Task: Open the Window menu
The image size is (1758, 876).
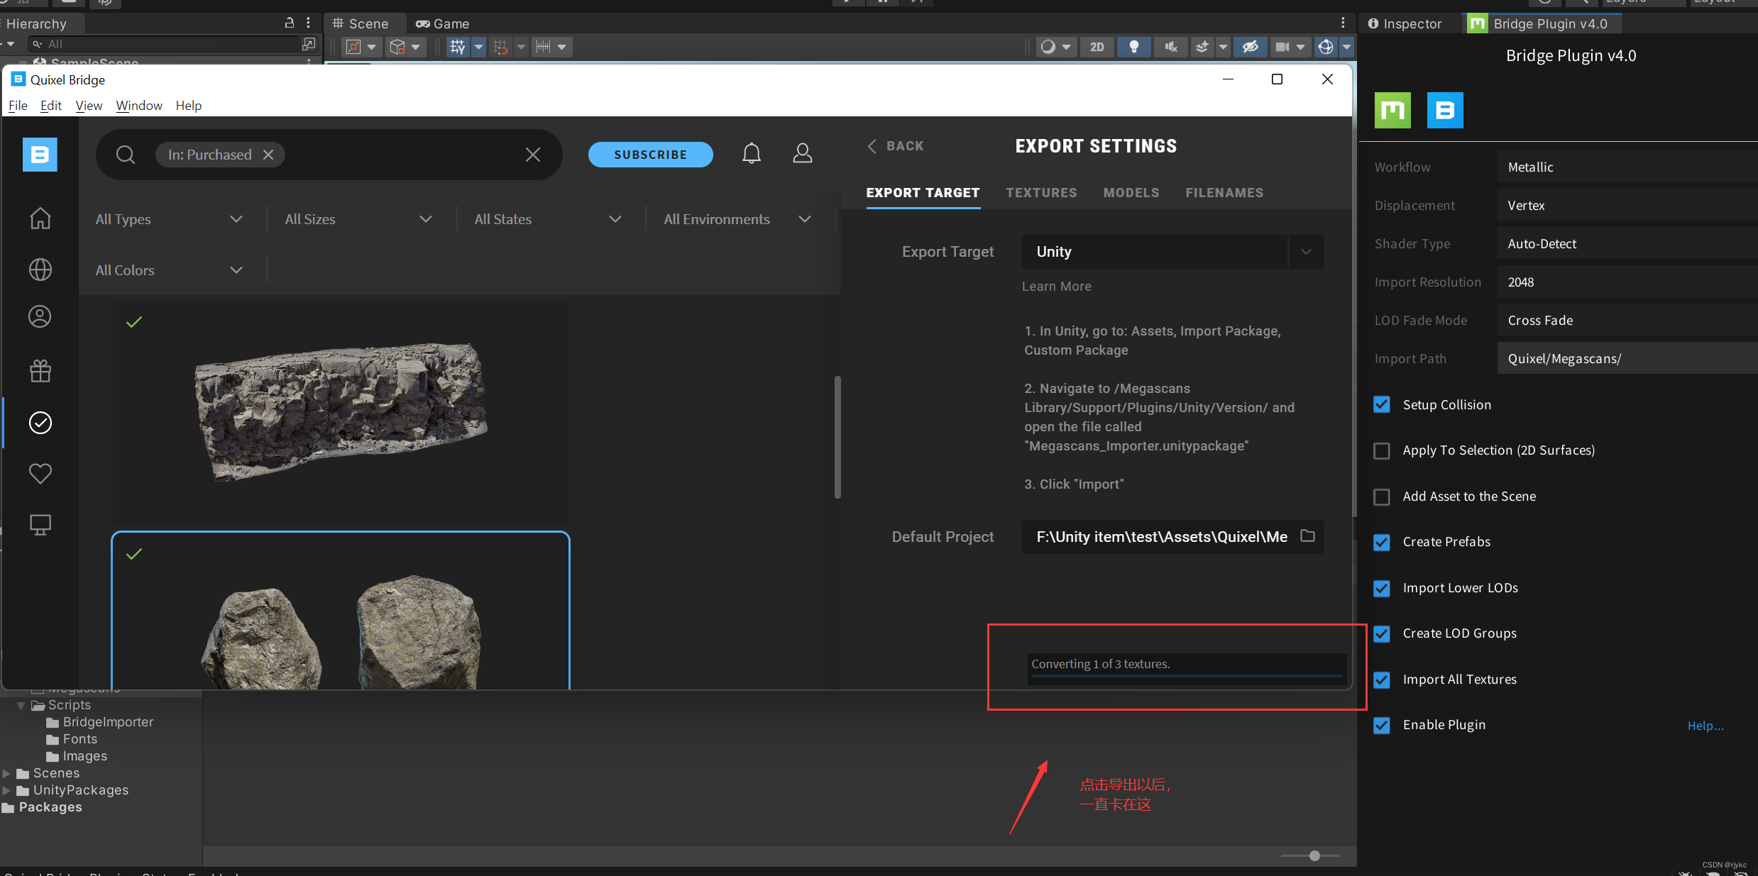Action: (x=139, y=106)
